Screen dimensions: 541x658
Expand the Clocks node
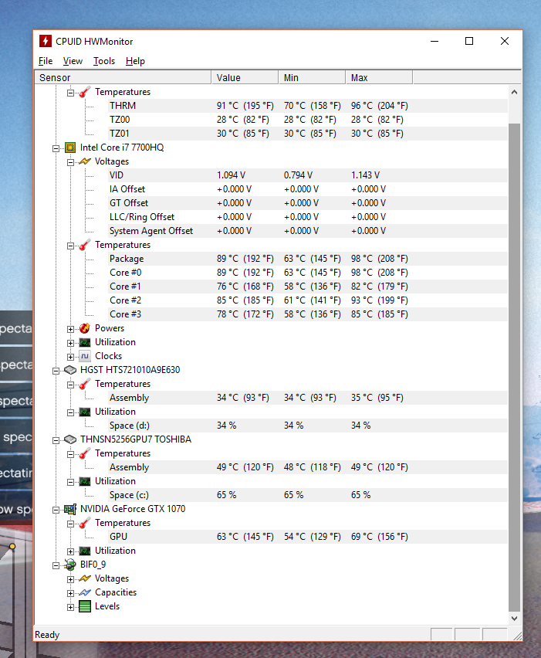coord(70,357)
